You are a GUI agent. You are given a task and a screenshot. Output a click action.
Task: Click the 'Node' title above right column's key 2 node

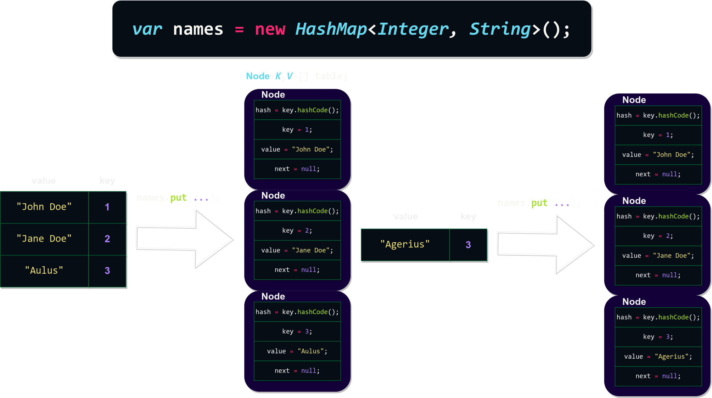pos(634,201)
